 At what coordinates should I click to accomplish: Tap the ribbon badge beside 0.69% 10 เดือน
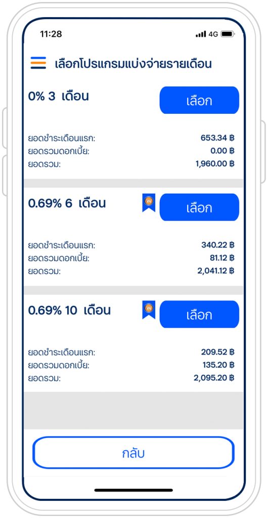[x=149, y=310]
